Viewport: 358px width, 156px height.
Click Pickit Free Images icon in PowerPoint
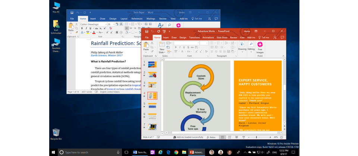260,48
